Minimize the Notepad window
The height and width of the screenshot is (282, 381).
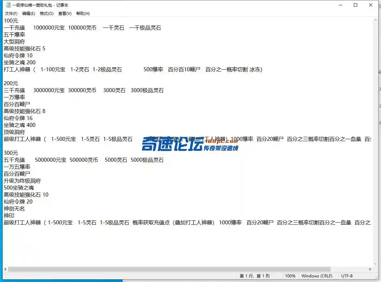pyautogui.click(x=341, y=5)
